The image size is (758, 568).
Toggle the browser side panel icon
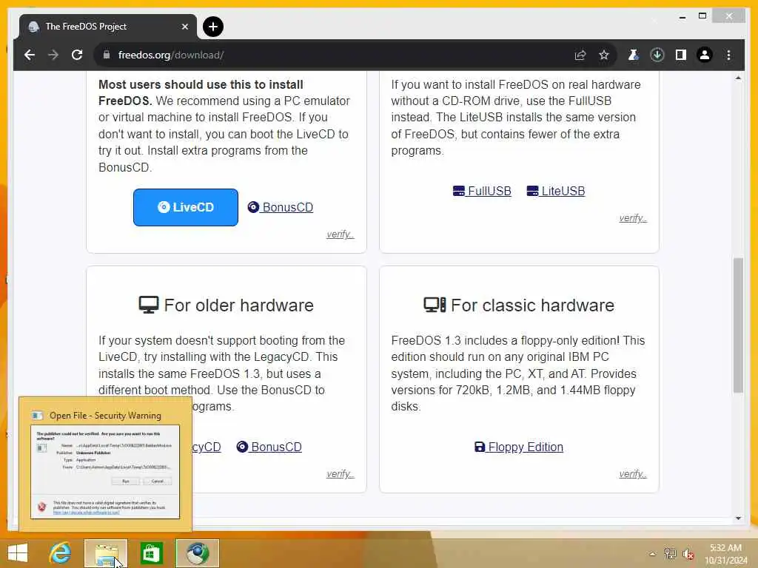click(x=681, y=55)
